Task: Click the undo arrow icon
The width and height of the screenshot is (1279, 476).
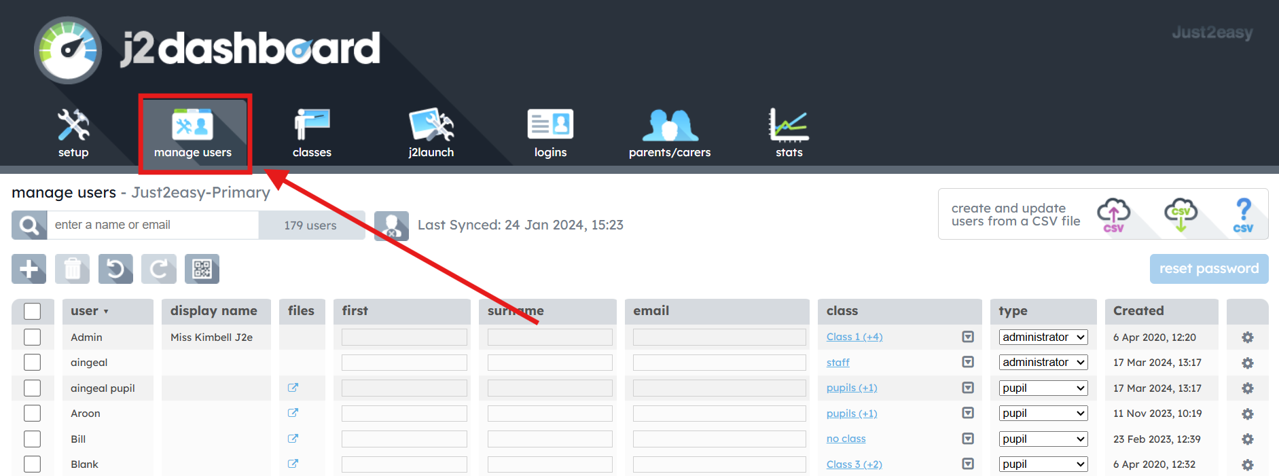Action: [115, 269]
